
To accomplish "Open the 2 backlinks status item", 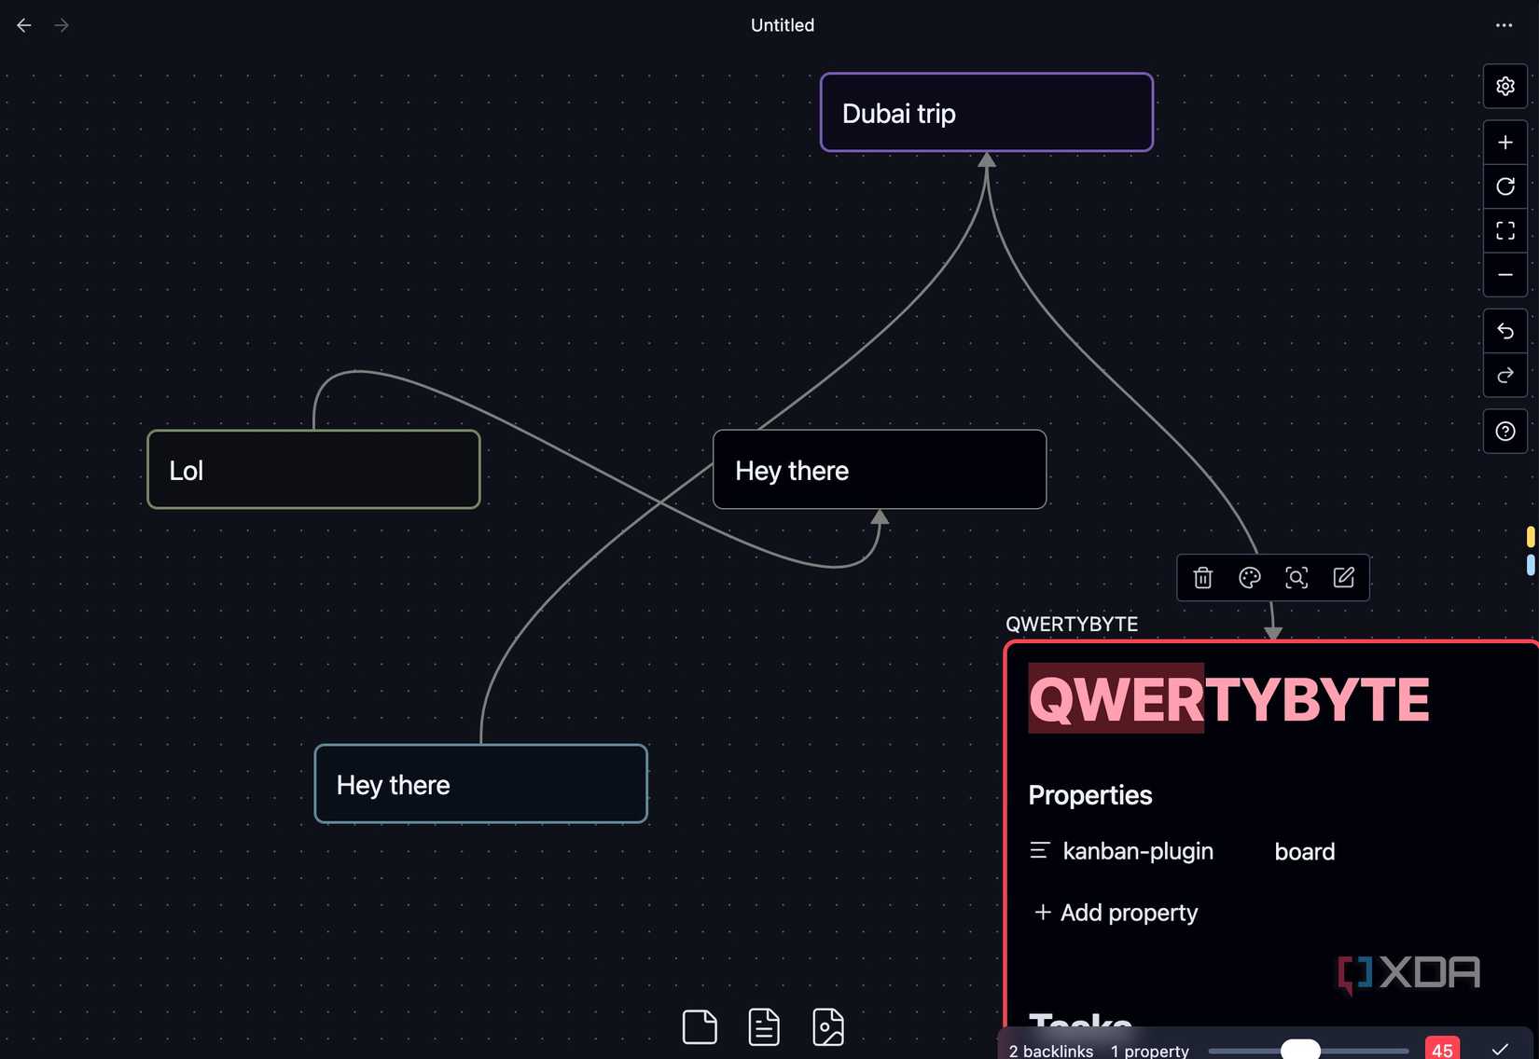I will pos(1051,1051).
